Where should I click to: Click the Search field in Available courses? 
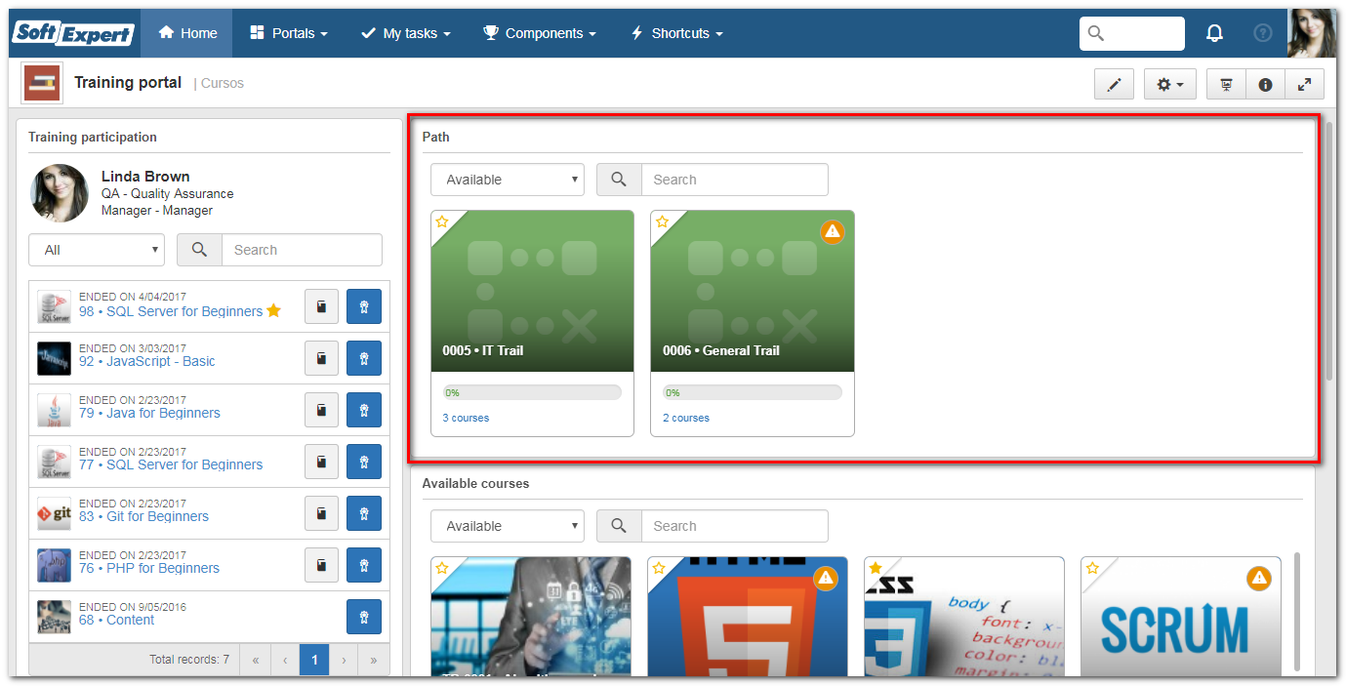pos(734,526)
